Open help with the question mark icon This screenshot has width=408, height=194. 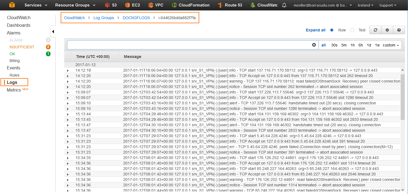tap(399, 30)
